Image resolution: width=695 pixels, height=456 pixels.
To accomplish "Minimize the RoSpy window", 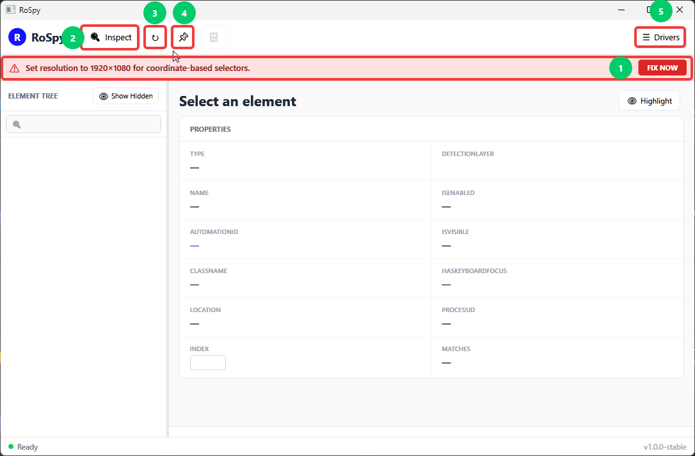I will coord(621,10).
